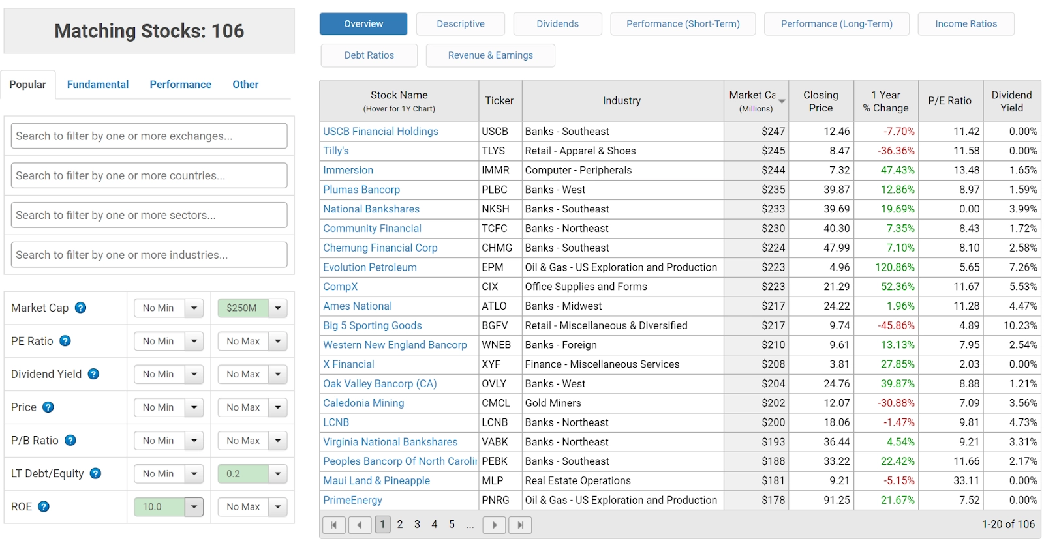Go to results page 2
This screenshot has height=541, width=1044.
pyautogui.click(x=400, y=524)
